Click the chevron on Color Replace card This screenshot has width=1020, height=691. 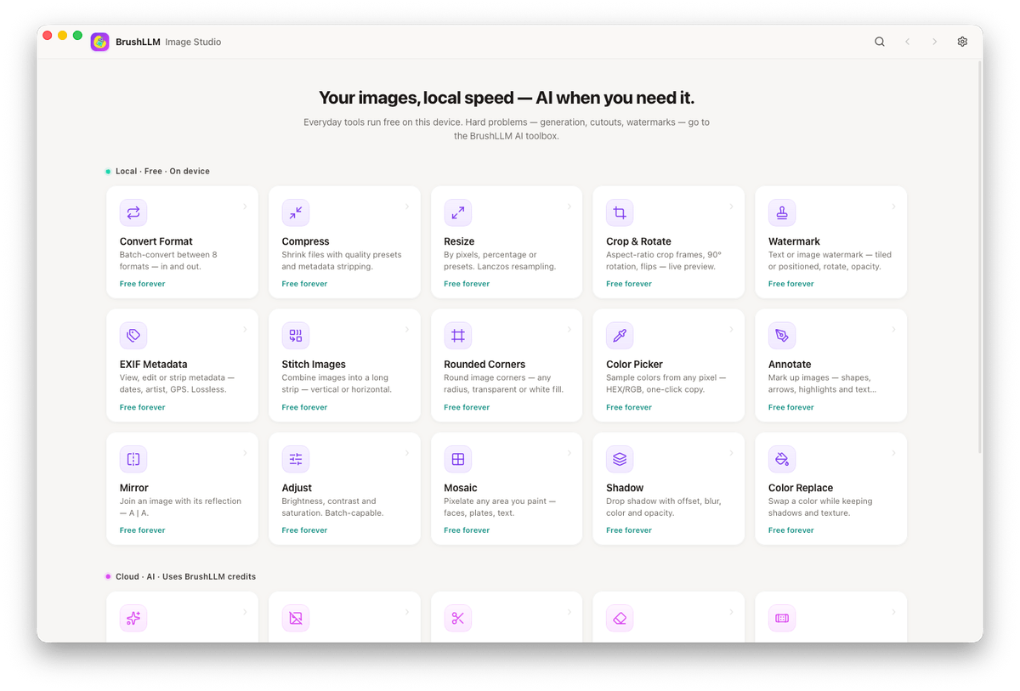[893, 453]
